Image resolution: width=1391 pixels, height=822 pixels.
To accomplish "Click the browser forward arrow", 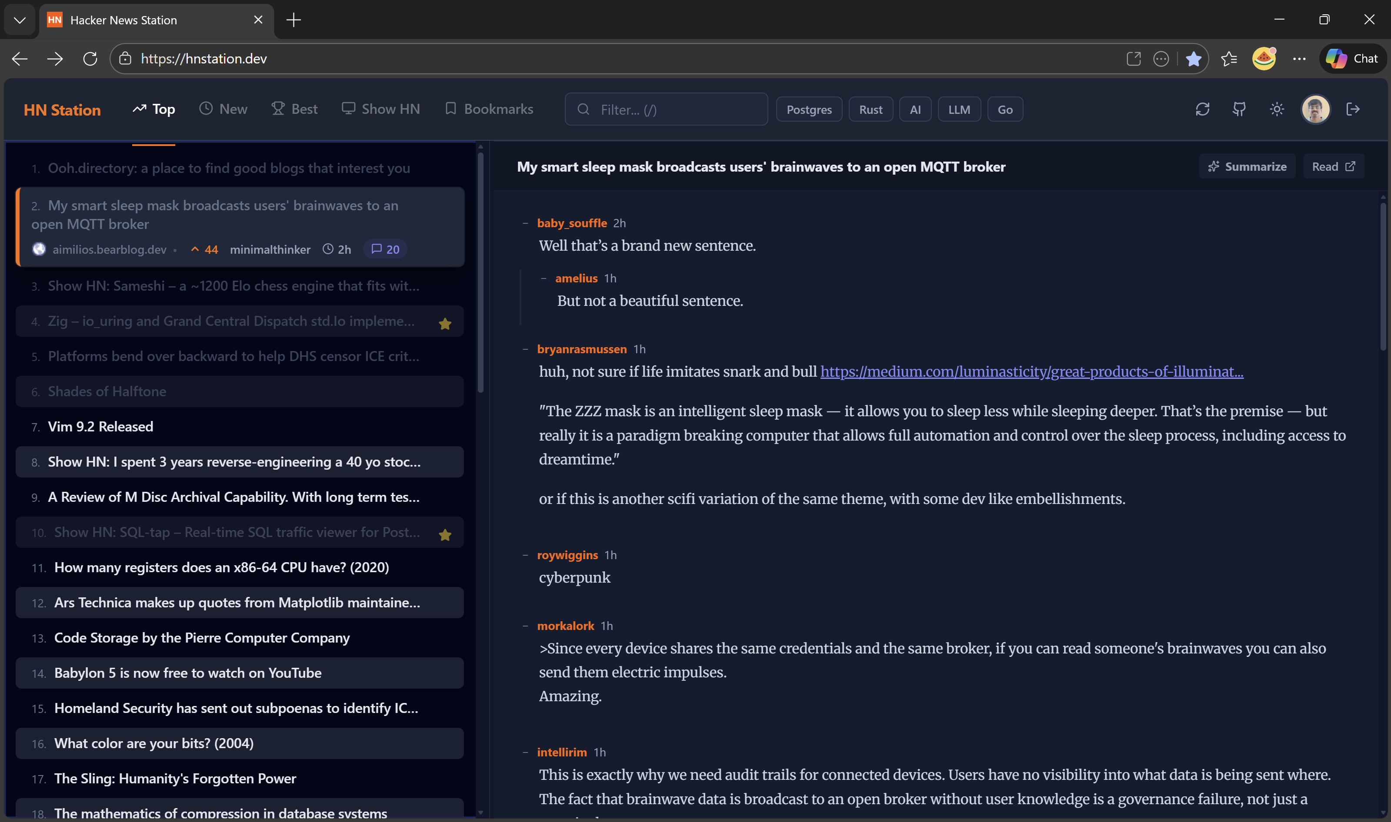I will click(55, 59).
